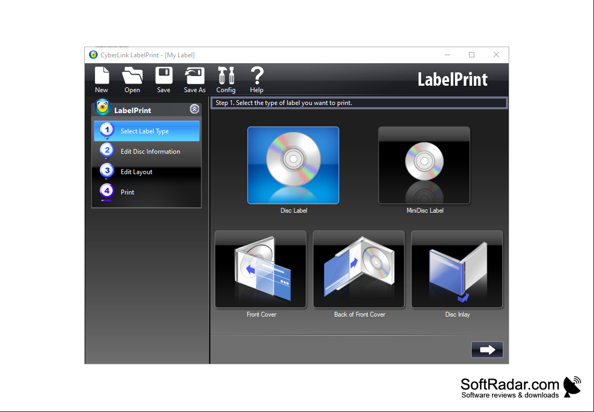Choose the Disc Inlay thumbnail
The width and height of the screenshot is (594, 412).
click(457, 269)
